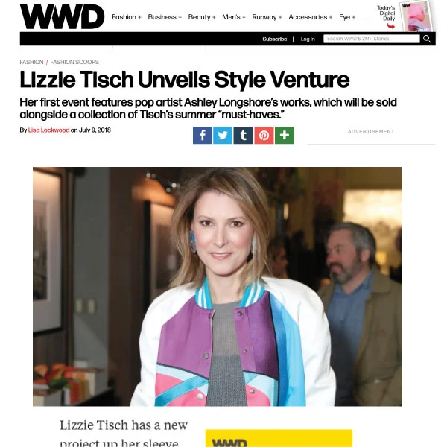447x447 pixels.
Task: Open Today's Digital Daily cover thumbnail
Action: (x=416, y=16)
